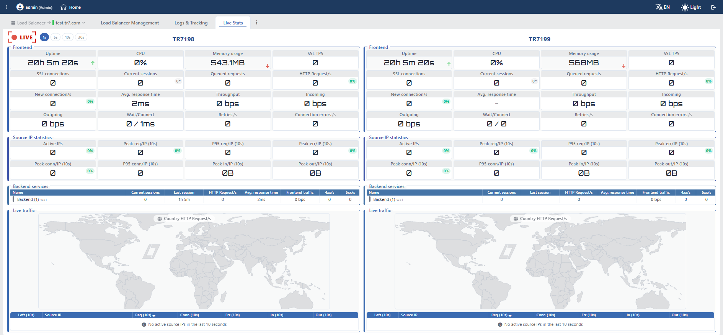
Task: Switch to the Logs & Tracking tab
Action: pos(191,23)
